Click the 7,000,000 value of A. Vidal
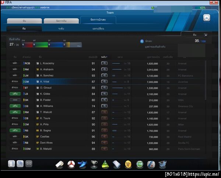 point(152,82)
